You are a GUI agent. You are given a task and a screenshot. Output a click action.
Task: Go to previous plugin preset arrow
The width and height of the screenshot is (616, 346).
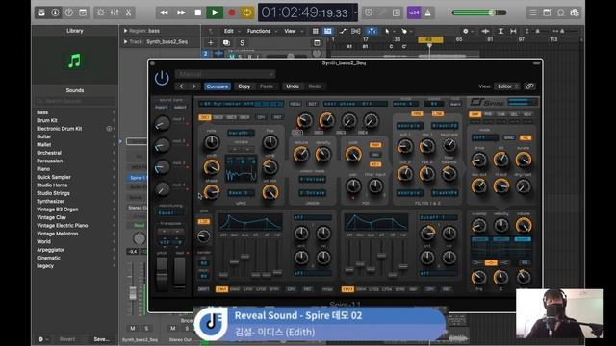click(x=182, y=86)
